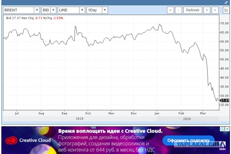The height and width of the screenshot is (154, 231).
Task: Click the 27.37 current price marker
Action: 224,101
